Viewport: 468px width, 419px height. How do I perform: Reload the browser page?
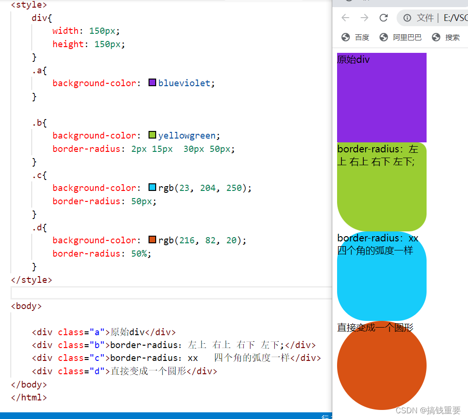click(384, 18)
